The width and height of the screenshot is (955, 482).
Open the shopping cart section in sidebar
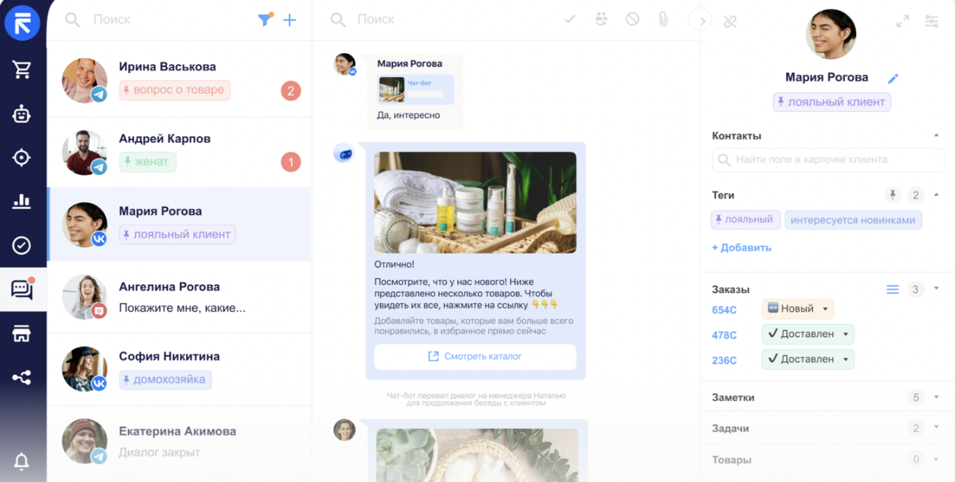[x=22, y=69]
